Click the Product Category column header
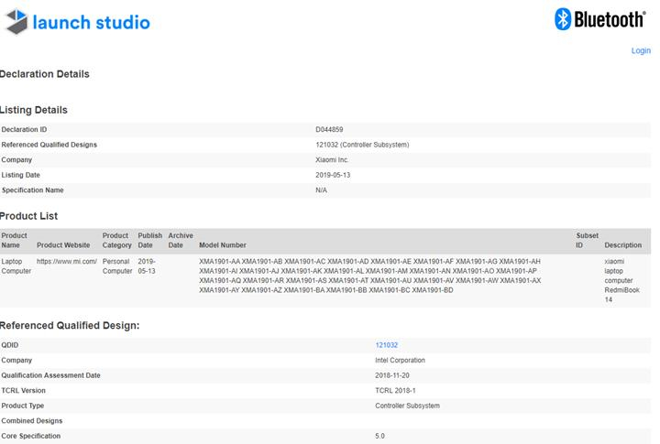This screenshot has width=660, height=444. pos(116,241)
